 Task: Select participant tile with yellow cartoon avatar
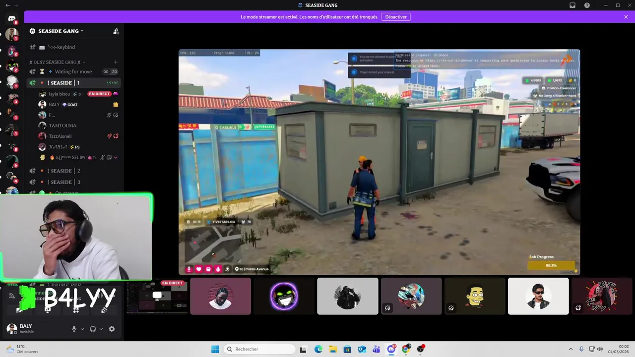click(475, 296)
